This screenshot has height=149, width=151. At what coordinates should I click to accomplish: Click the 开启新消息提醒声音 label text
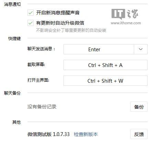[x=58, y=13]
